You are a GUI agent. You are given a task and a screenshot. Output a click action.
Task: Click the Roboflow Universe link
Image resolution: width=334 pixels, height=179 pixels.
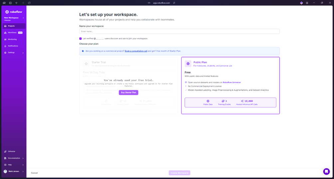point(232,82)
